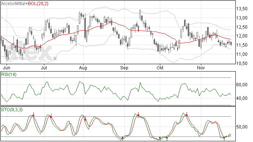Image resolution: width=253 pixels, height=142 pixels.
Task: Click the 11,00 price axis value
Action: 242,54
